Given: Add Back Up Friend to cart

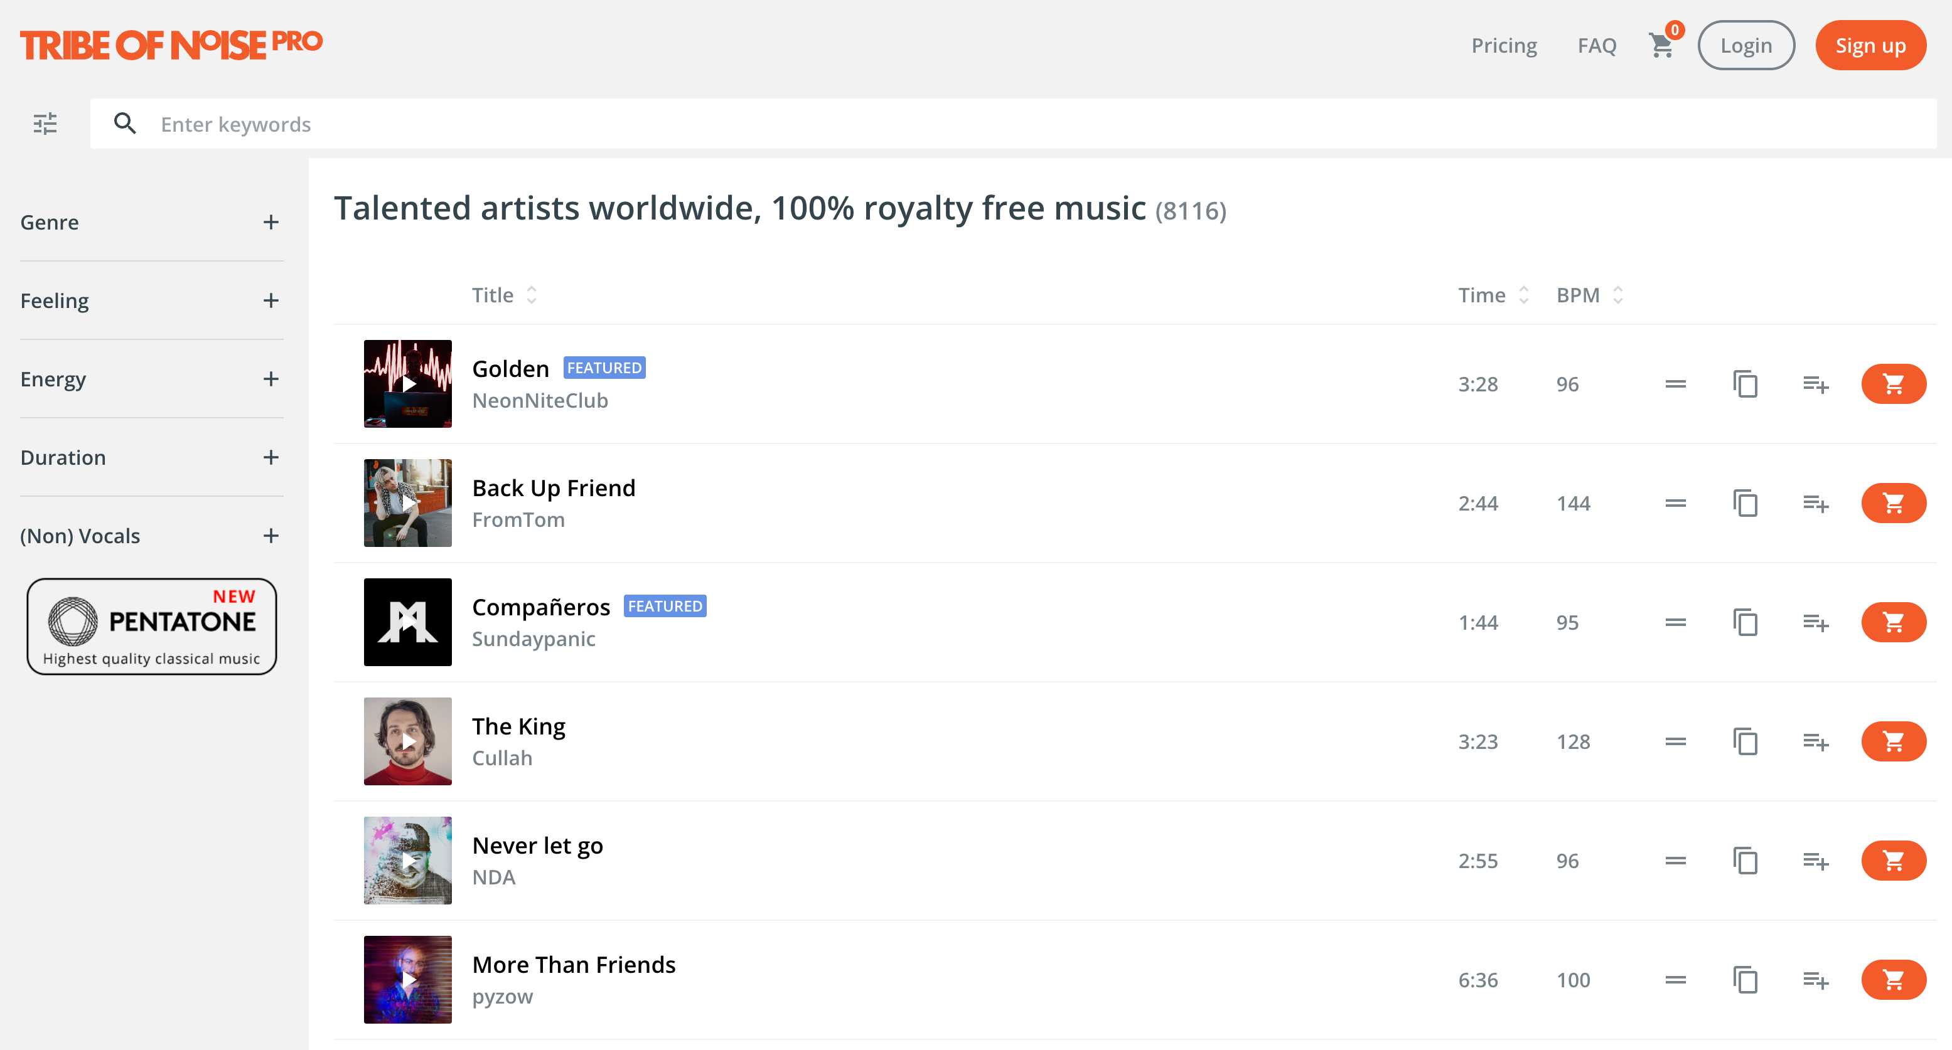Looking at the screenshot, I should pyautogui.click(x=1893, y=502).
